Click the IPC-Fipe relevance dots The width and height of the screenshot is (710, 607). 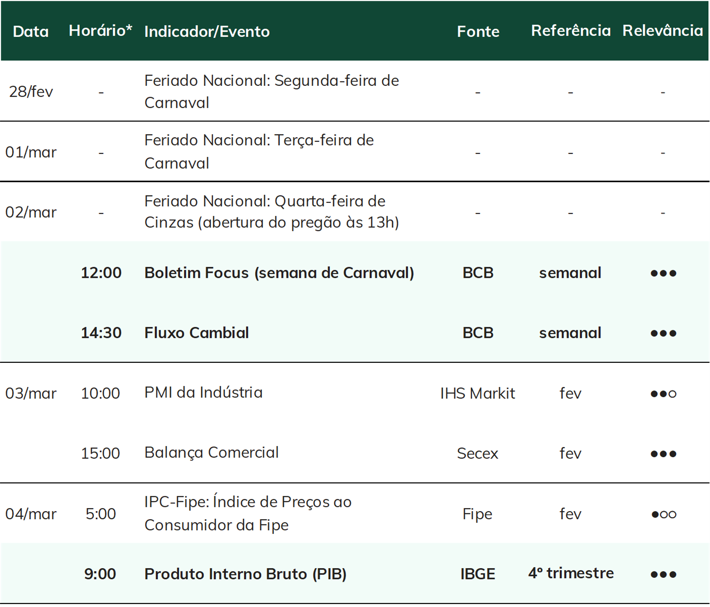(664, 515)
